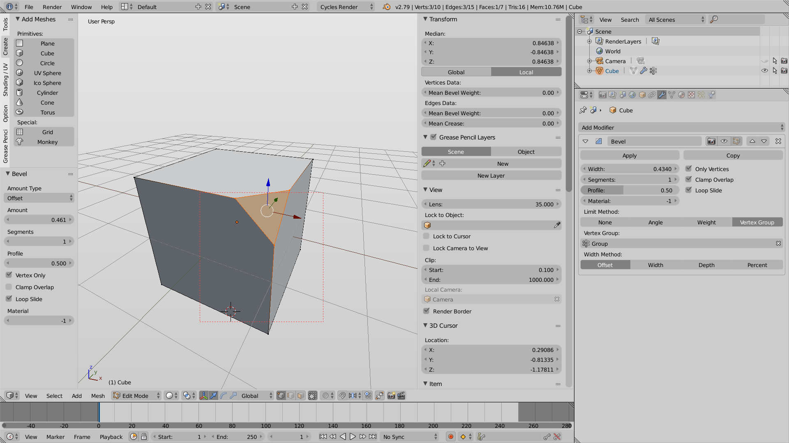Click the snap magnet icon

click(342, 395)
